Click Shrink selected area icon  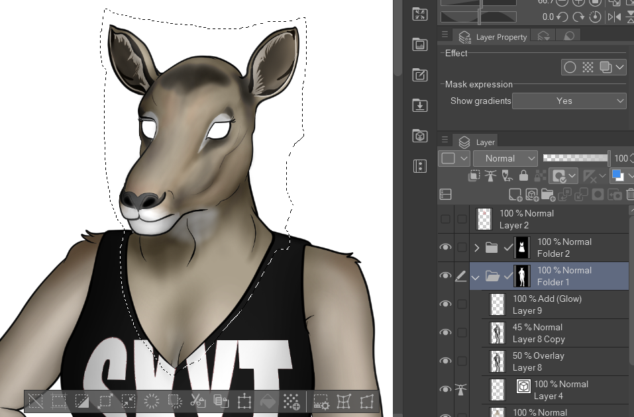pyautogui.click(x=129, y=401)
